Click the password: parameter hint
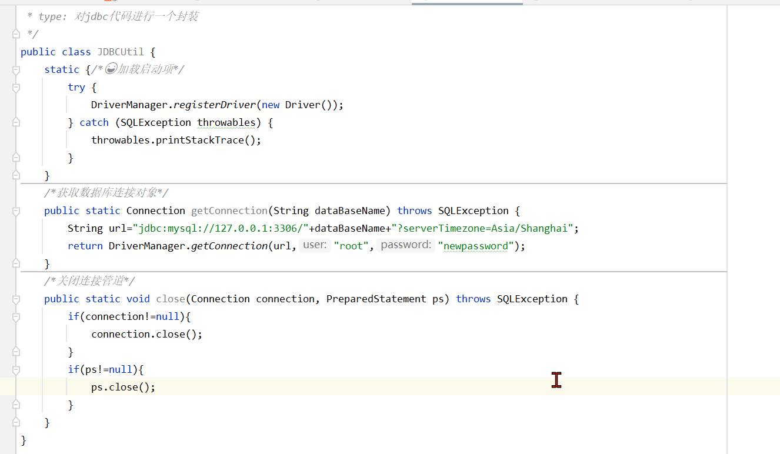Viewport: 780px width, 454px height. point(406,245)
